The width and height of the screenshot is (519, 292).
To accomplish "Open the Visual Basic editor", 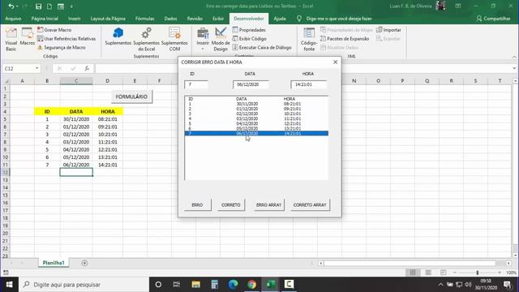I will pos(11,39).
